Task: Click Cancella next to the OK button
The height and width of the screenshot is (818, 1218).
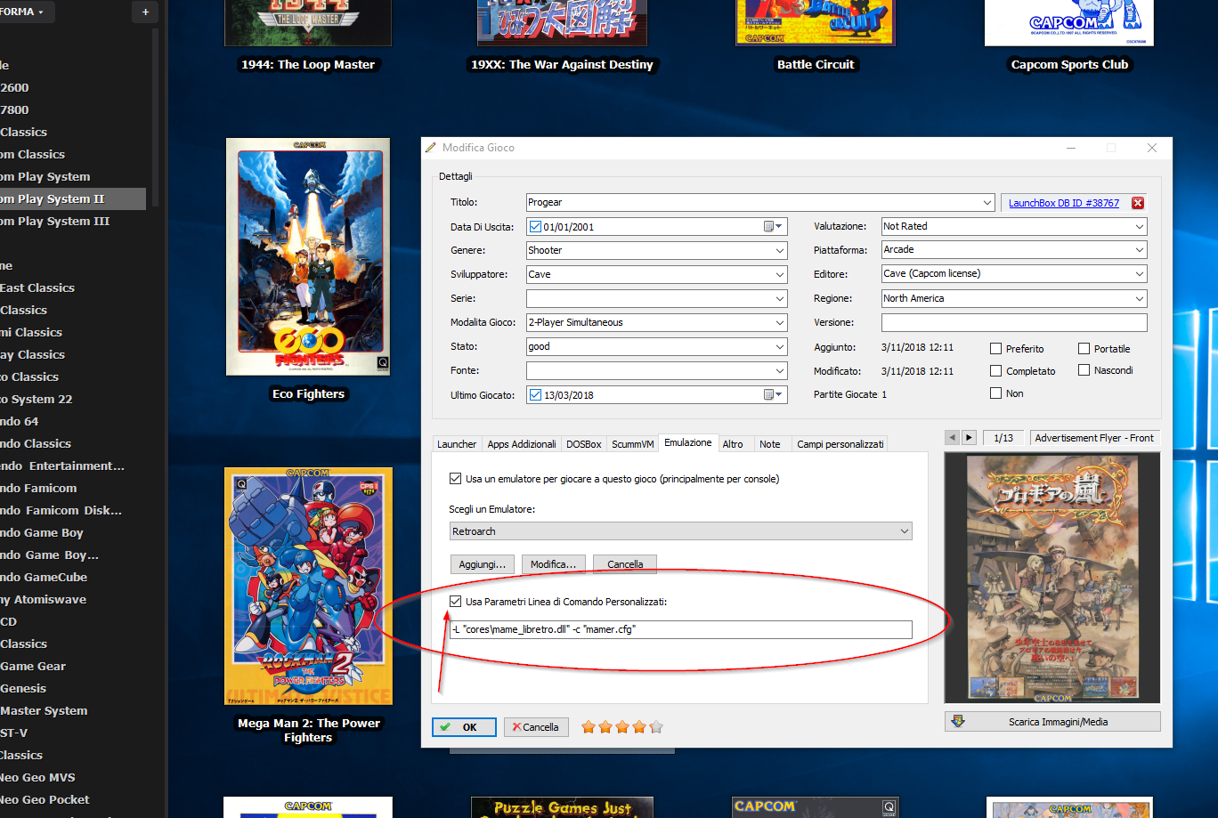Action: click(536, 727)
